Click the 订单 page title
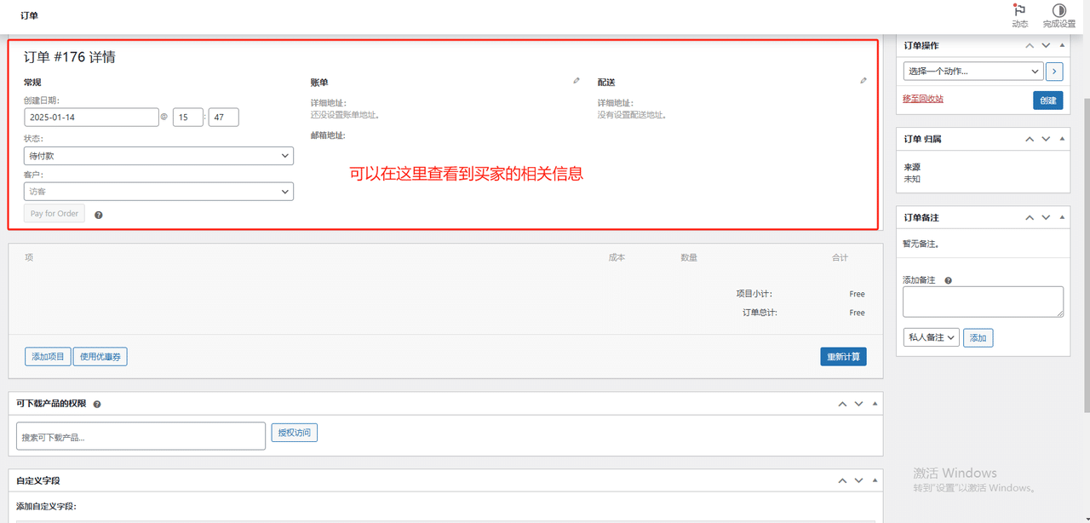This screenshot has width=1090, height=523. pyautogui.click(x=29, y=15)
